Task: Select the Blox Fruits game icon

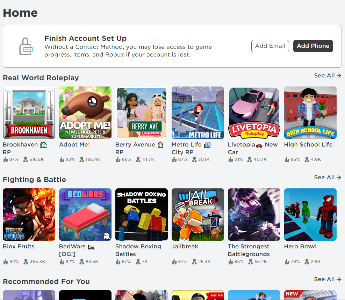Action: [x=29, y=215]
